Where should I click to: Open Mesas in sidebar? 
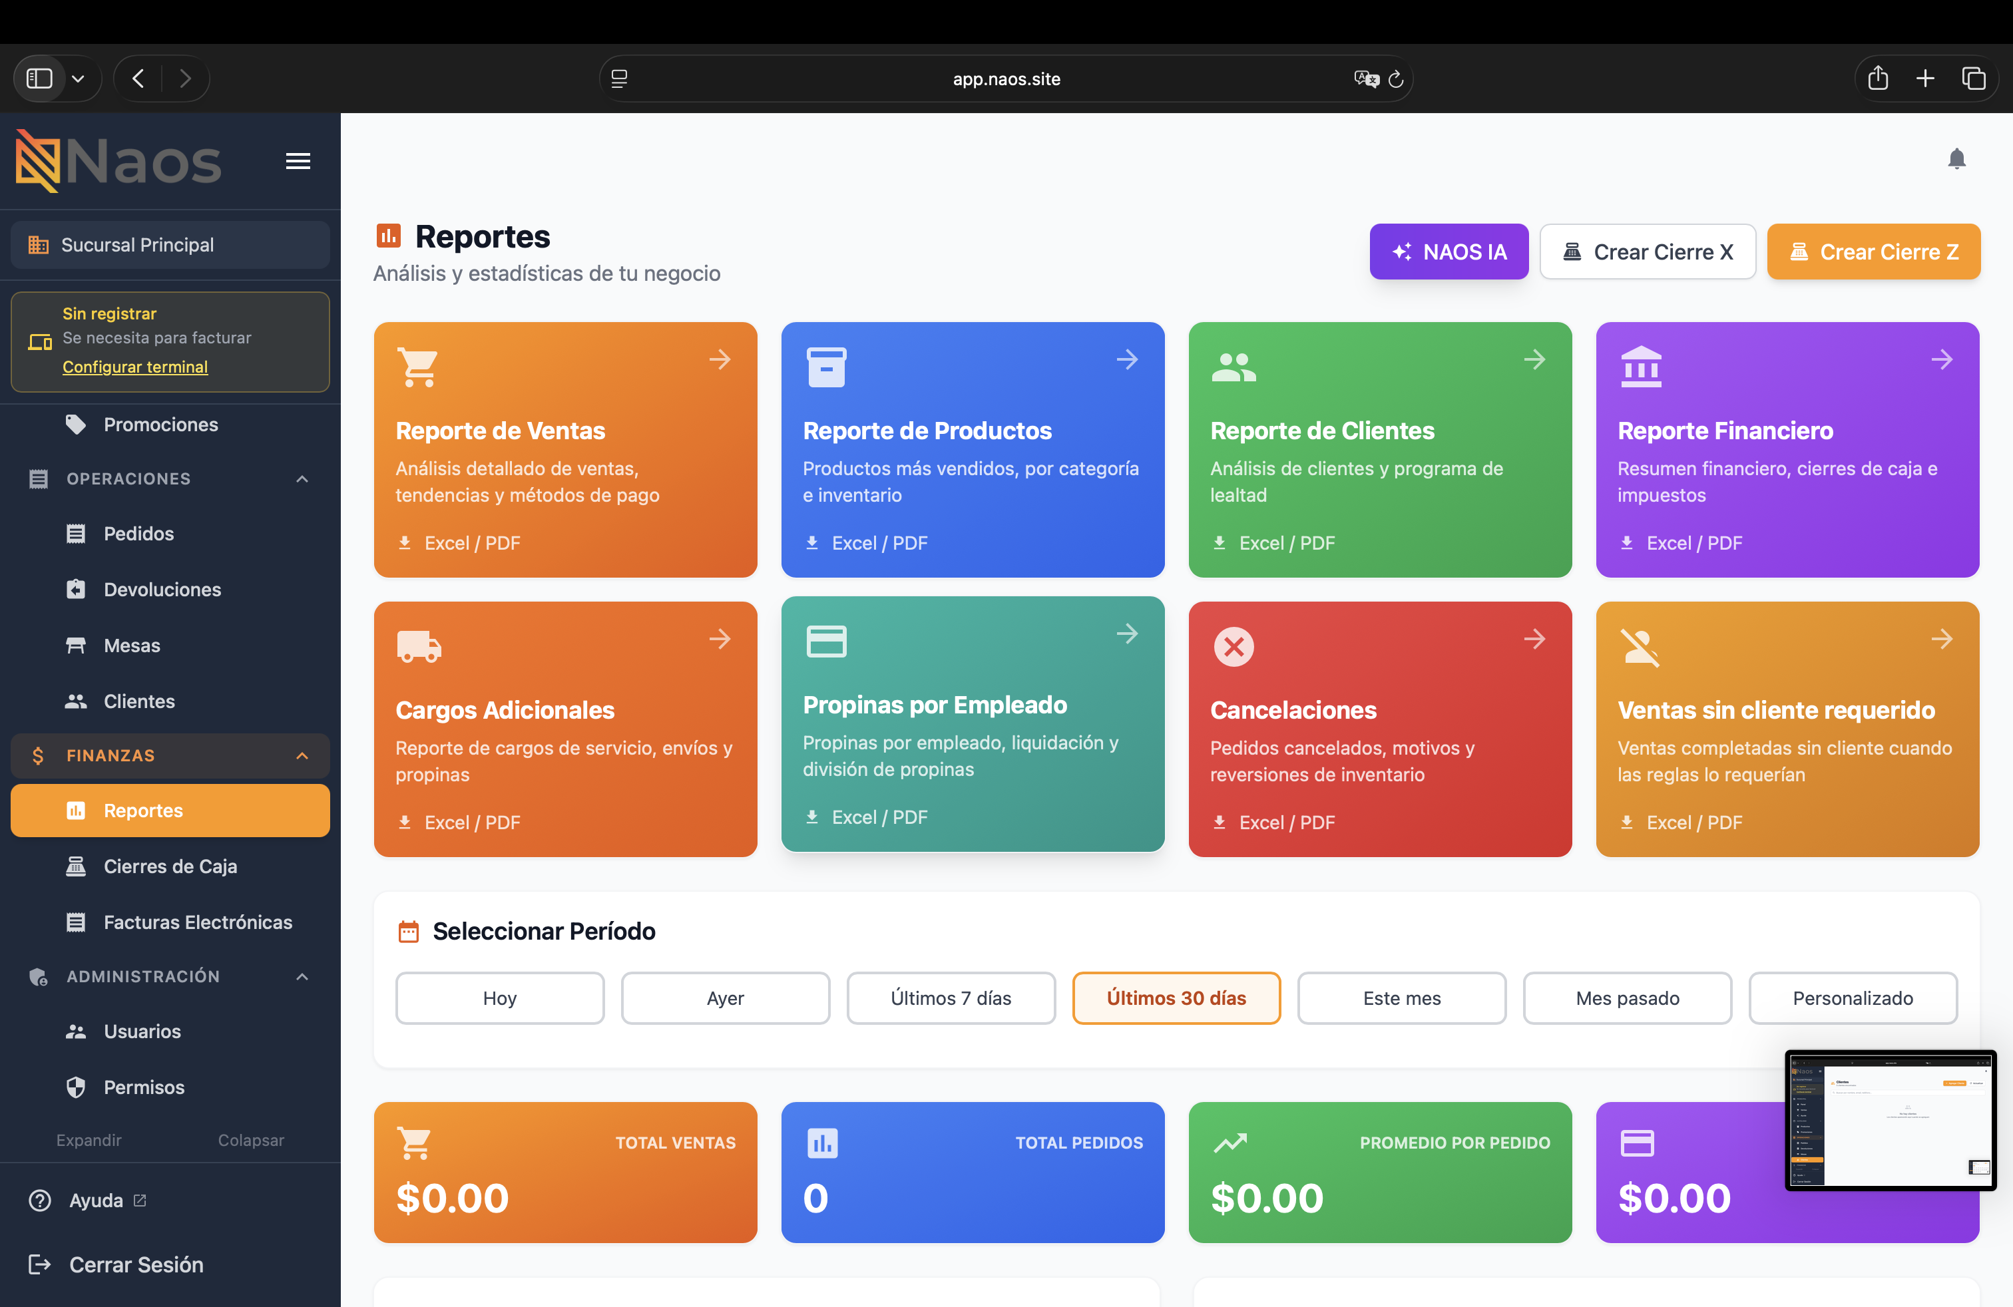click(x=170, y=645)
